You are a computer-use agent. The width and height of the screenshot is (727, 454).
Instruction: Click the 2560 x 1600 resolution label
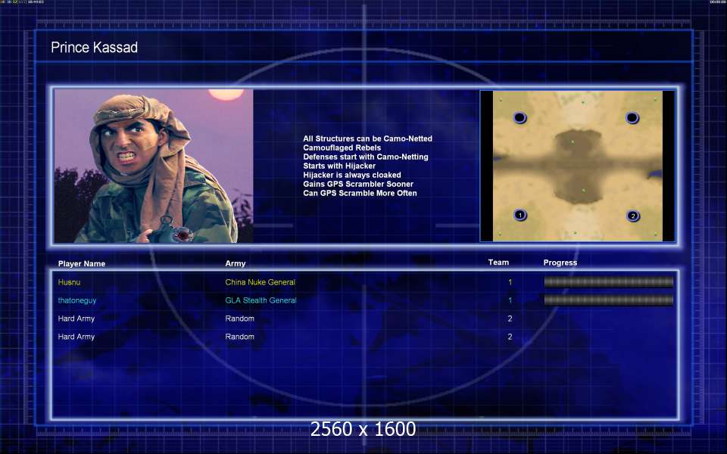[x=363, y=429]
